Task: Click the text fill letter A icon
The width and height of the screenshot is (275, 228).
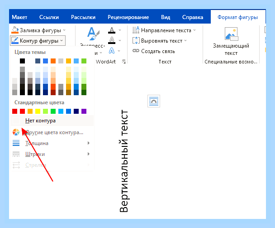Action: coord(112,30)
